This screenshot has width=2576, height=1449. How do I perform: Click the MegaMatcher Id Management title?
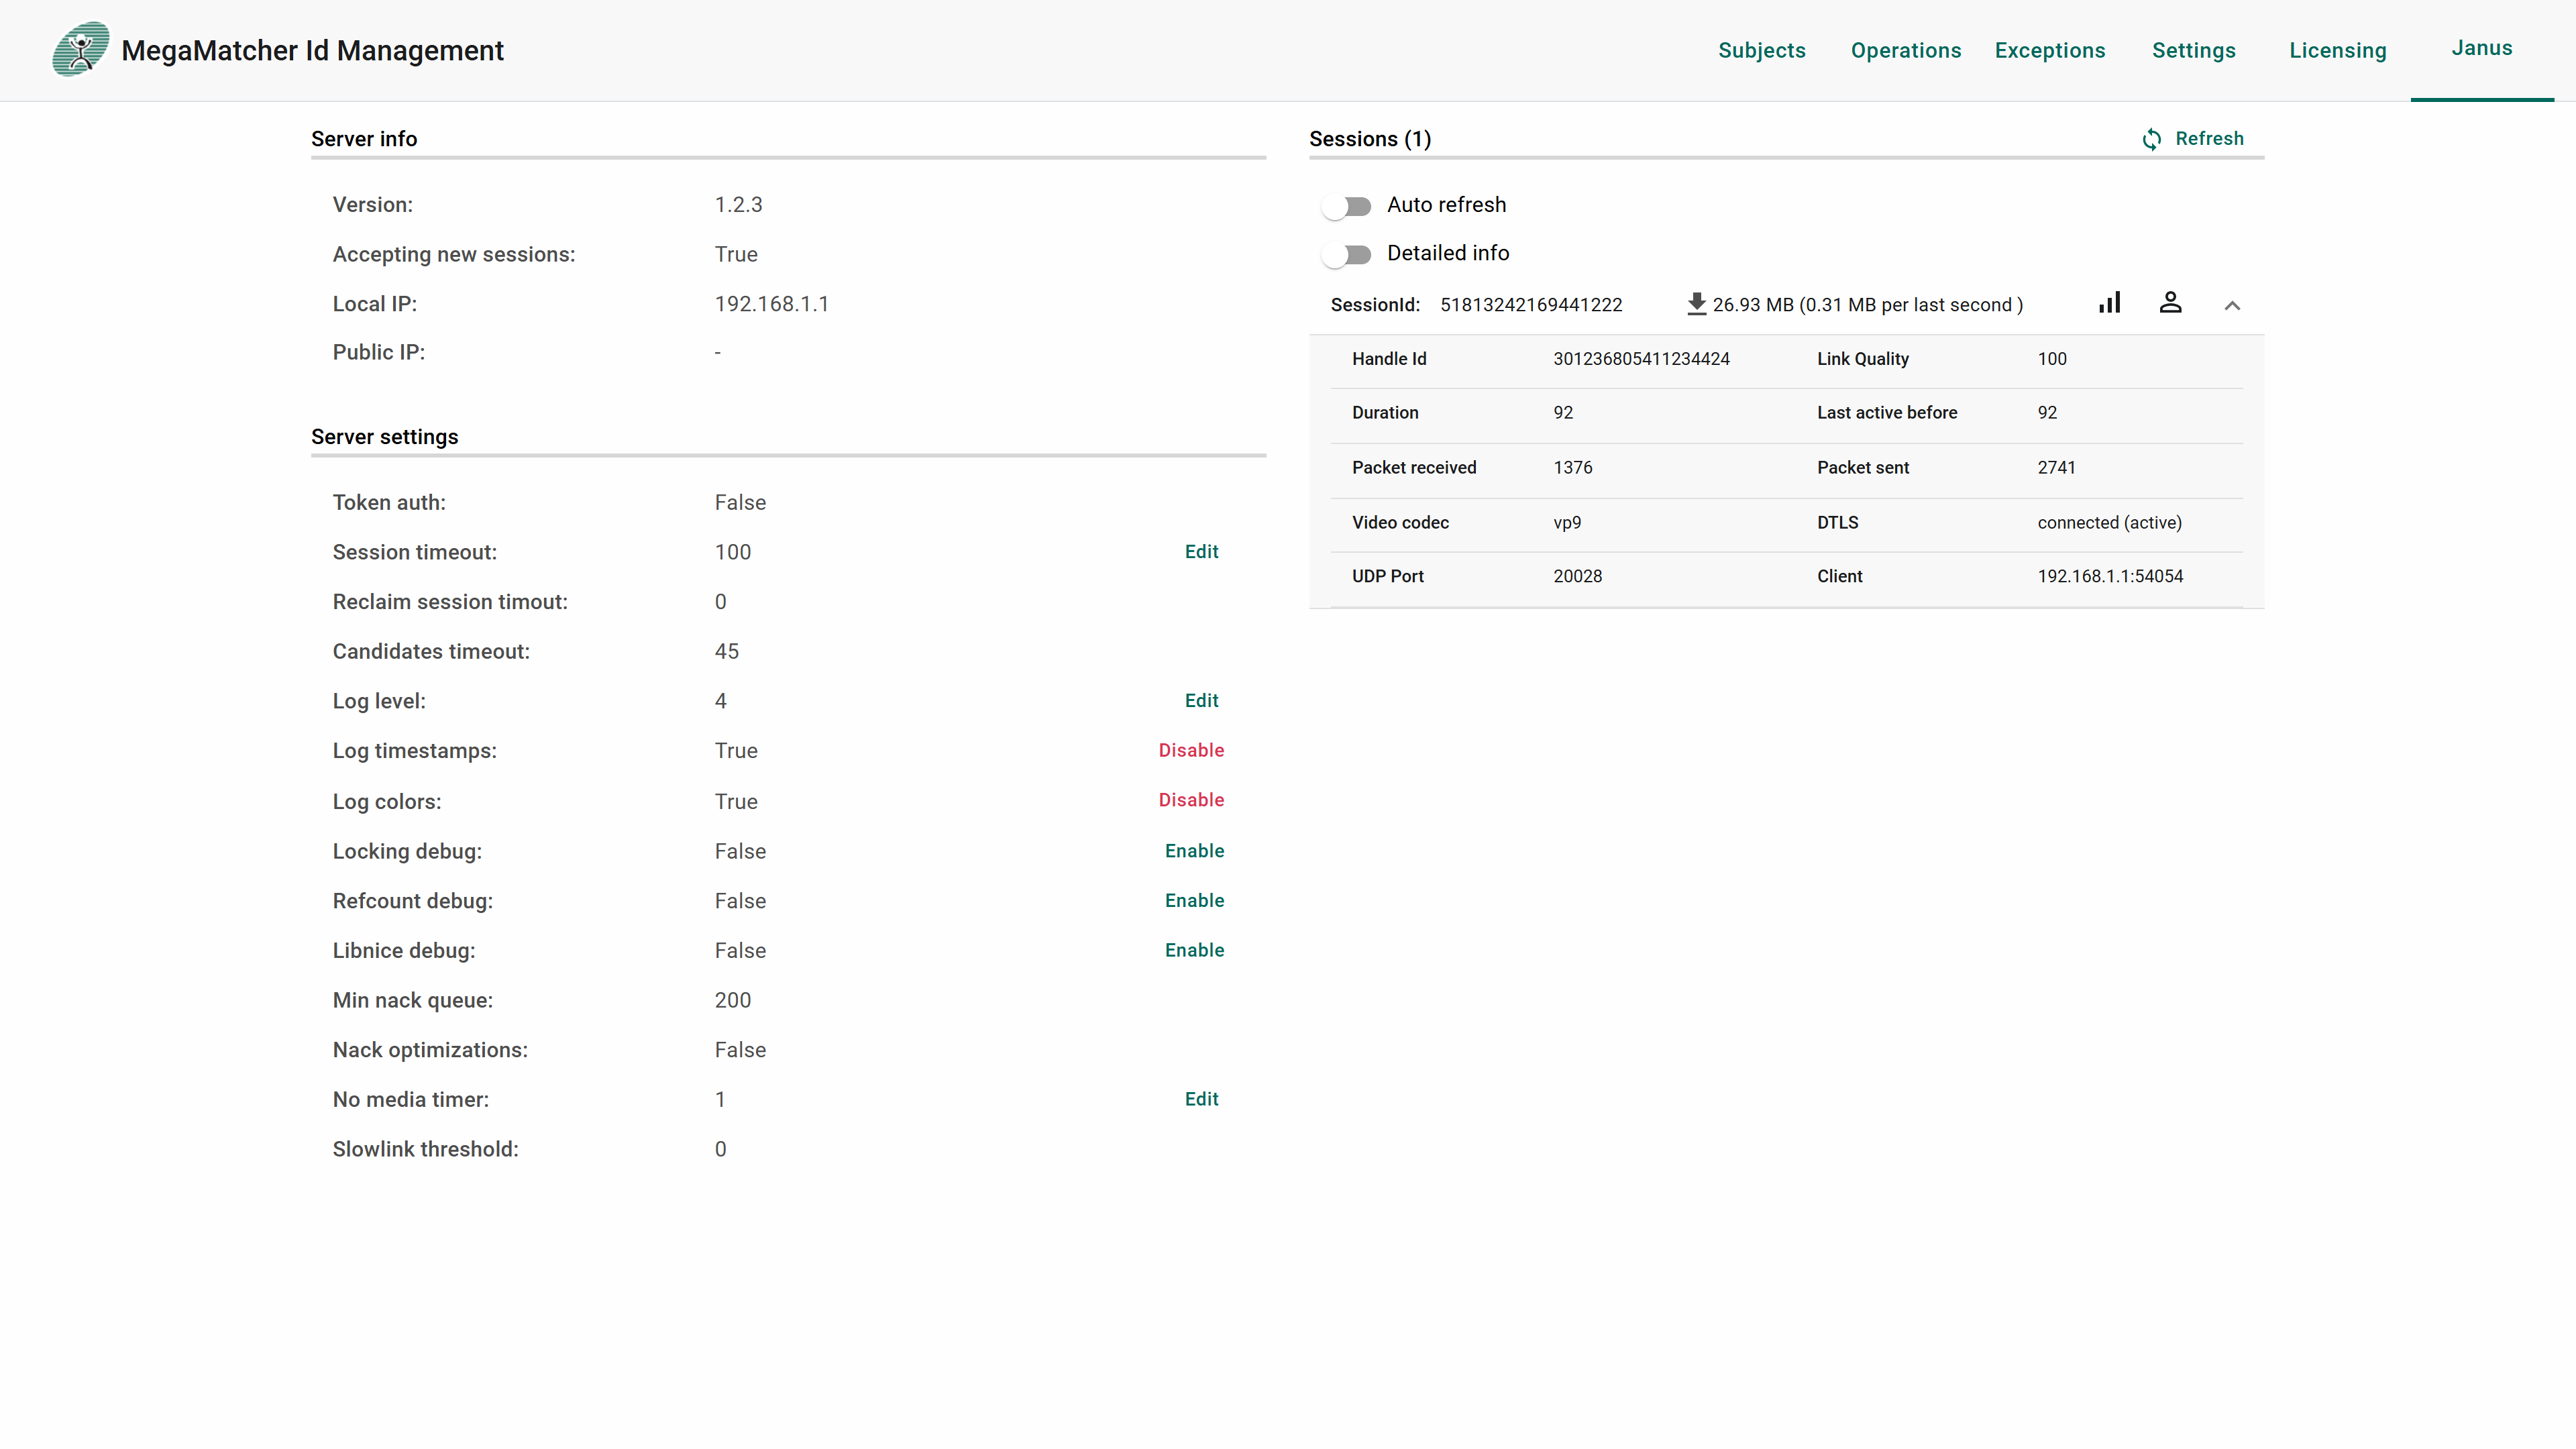point(312,50)
